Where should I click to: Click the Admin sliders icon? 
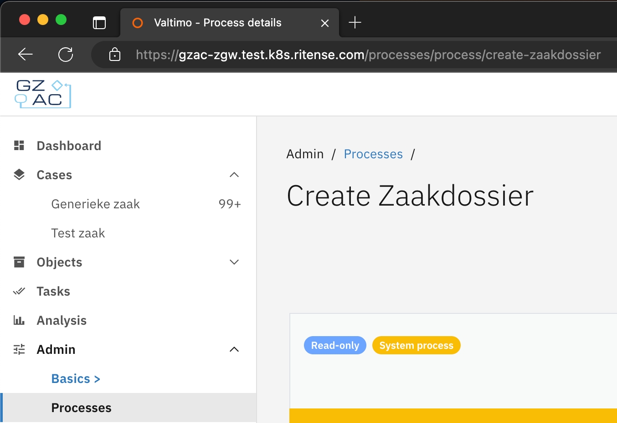[19, 349]
